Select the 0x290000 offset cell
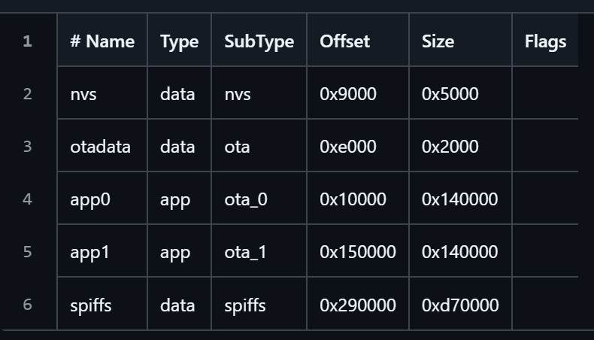 point(358,305)
